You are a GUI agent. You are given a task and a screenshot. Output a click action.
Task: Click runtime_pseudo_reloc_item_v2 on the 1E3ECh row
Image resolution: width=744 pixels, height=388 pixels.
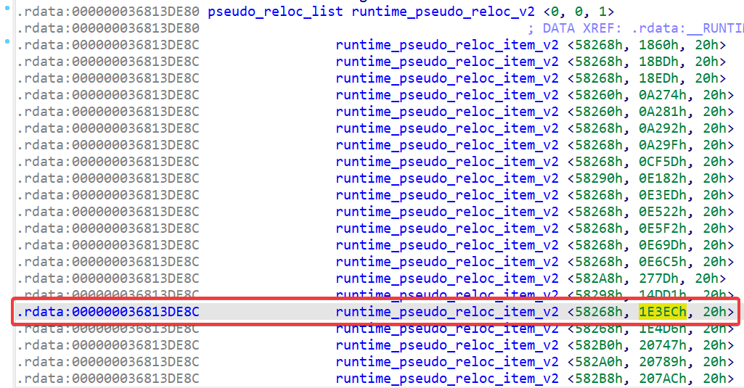(447, 312)
